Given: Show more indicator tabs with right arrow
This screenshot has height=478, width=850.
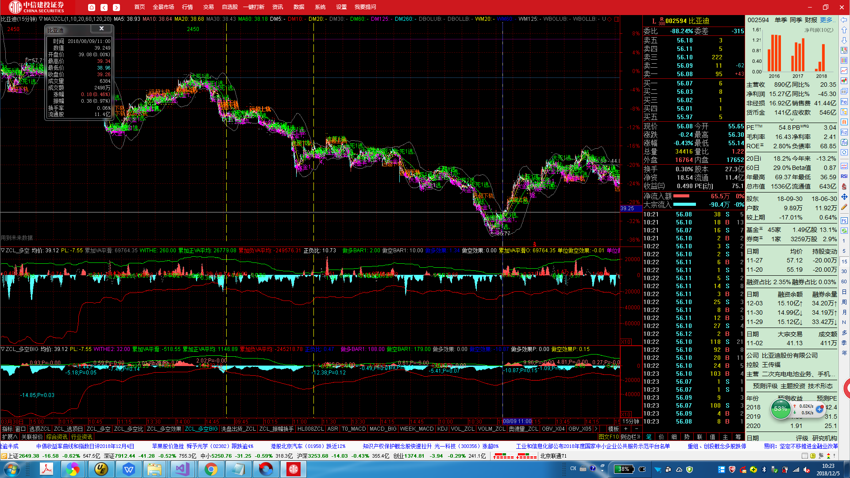Looking at the screenshot, I should coord(596,429).
